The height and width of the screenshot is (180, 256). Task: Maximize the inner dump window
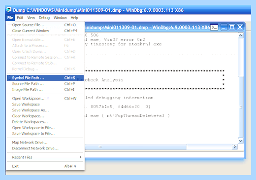pyautogui.click(x=232, y=27)
